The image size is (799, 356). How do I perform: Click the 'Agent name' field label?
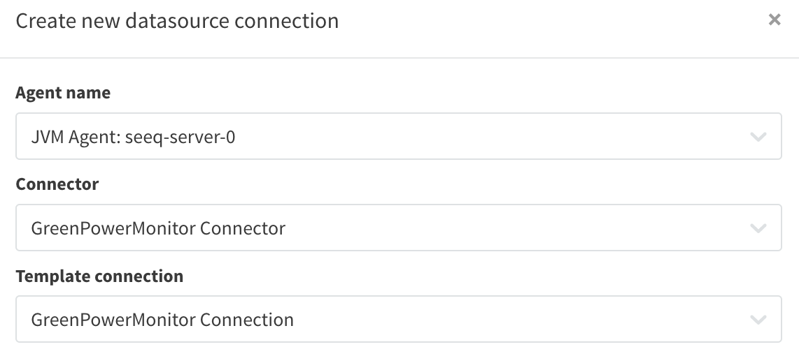click(x=63, y=93)
